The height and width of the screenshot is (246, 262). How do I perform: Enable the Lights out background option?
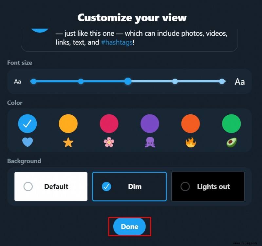[208, 186]
